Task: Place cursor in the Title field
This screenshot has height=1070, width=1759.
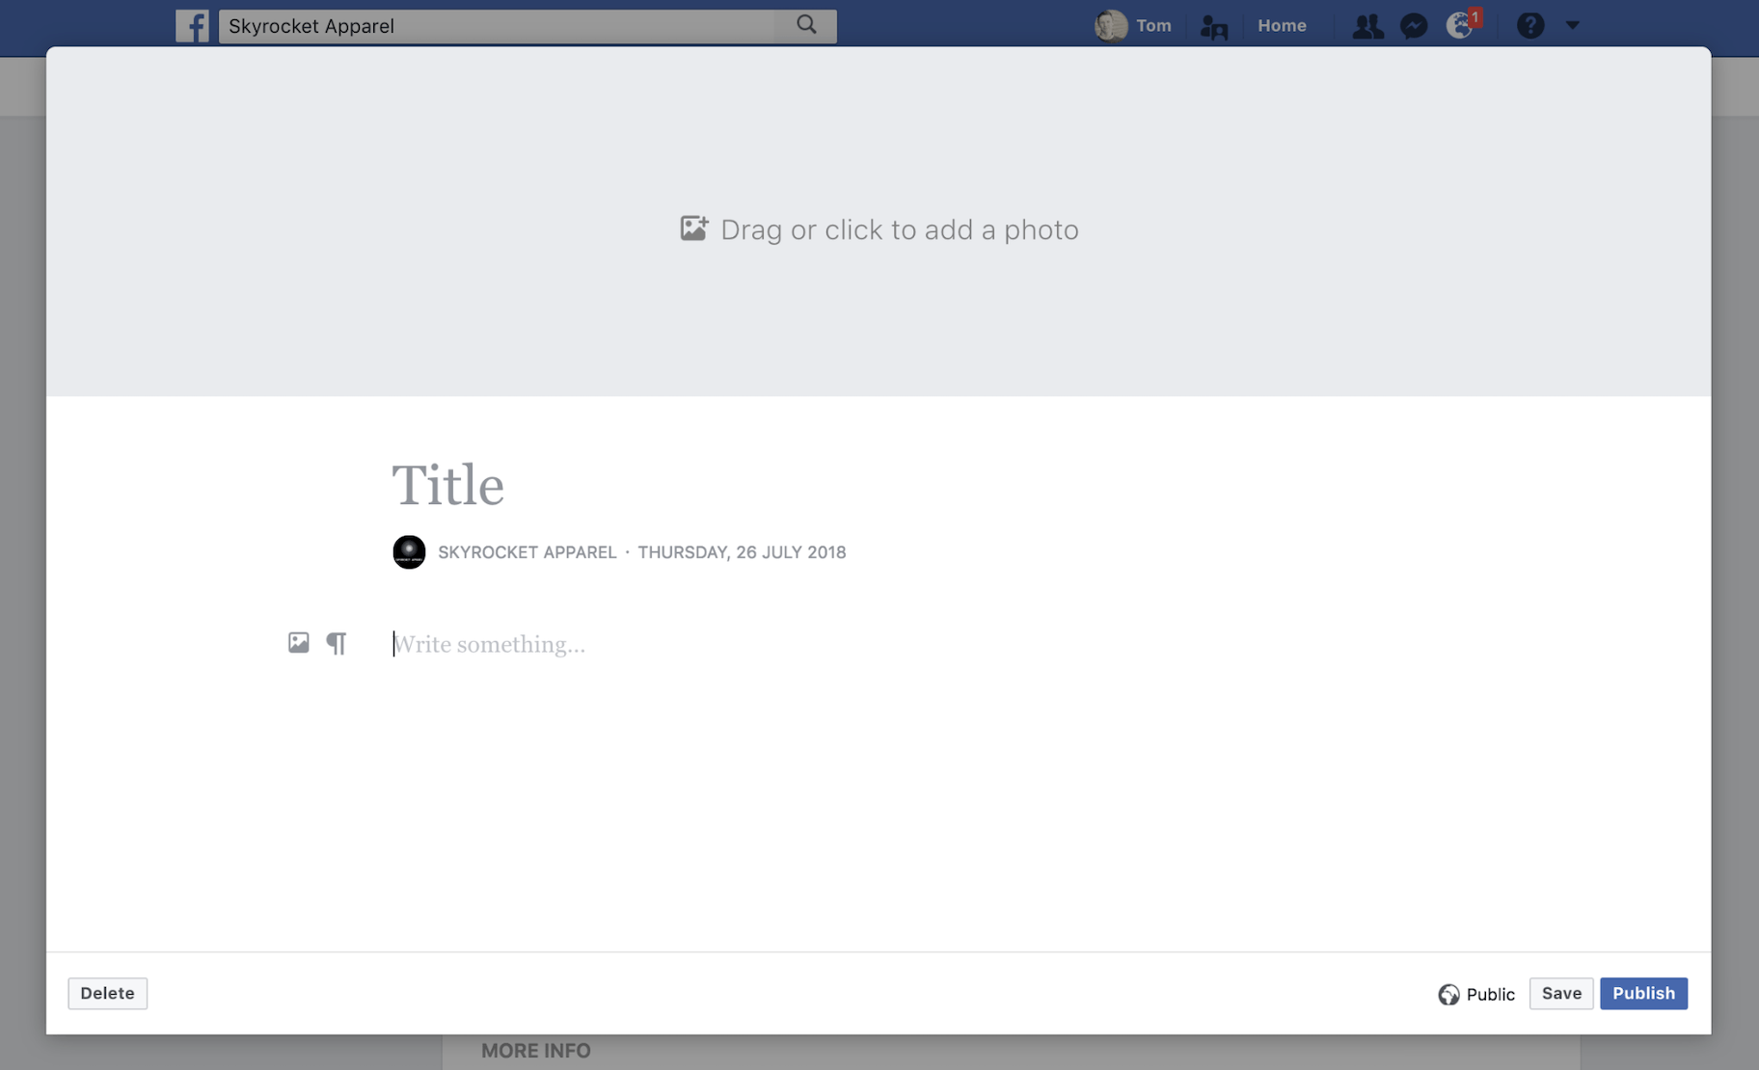Action: 447,484
